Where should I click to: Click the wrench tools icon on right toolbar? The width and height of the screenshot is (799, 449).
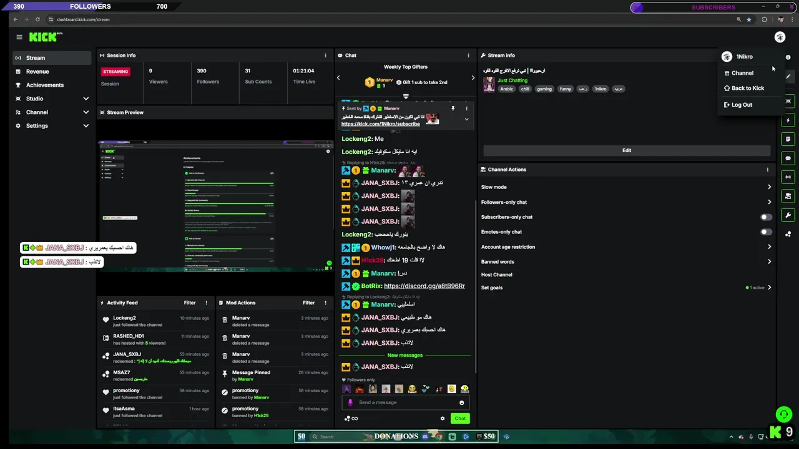788,215
